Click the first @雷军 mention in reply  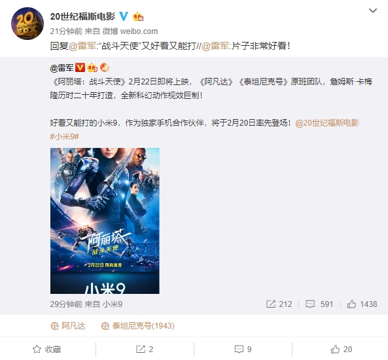click(x=82, y=46)
